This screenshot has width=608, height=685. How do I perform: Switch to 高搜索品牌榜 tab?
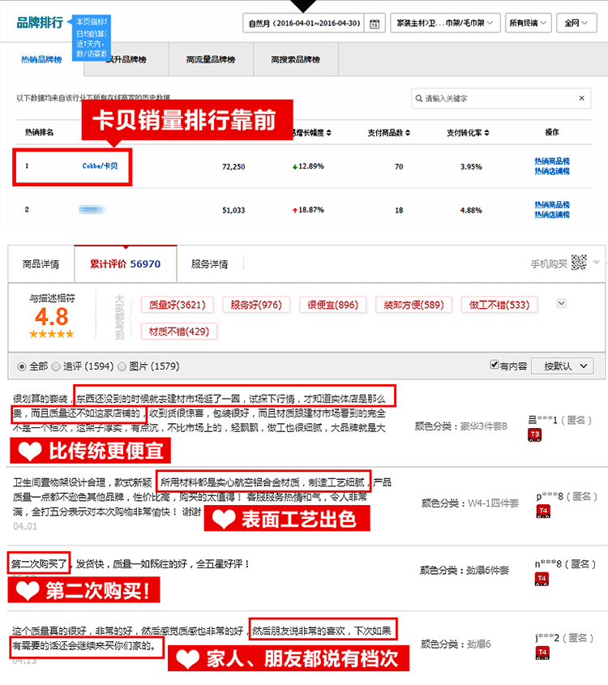pos(295,59)
